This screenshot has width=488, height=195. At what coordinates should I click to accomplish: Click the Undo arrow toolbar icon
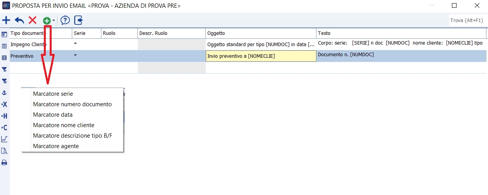click(19, 20)
